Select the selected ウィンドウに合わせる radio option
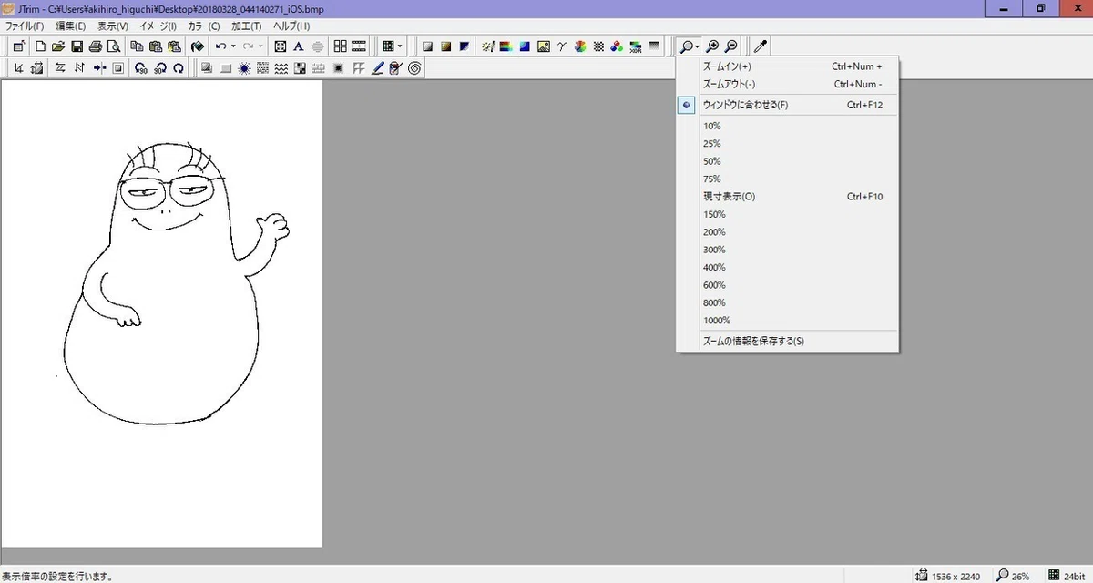1093x583 pixels. tap(687, 105)
